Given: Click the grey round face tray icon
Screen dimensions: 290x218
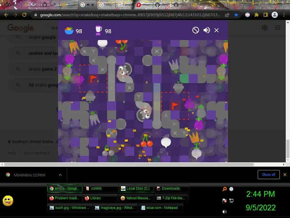Looking at the screenshot, I should (231, 189).
